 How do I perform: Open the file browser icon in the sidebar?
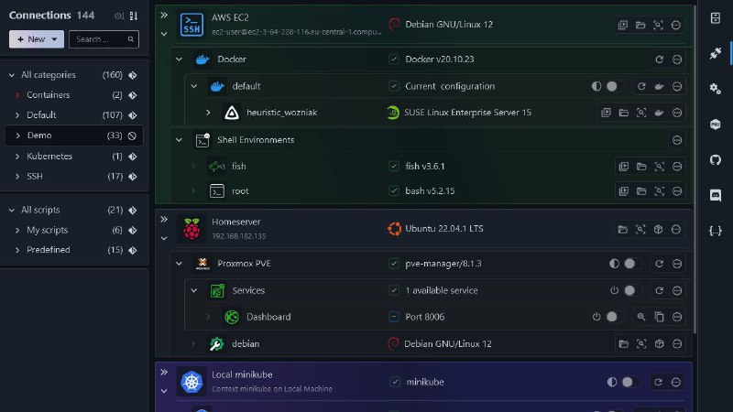click(716, 18)
